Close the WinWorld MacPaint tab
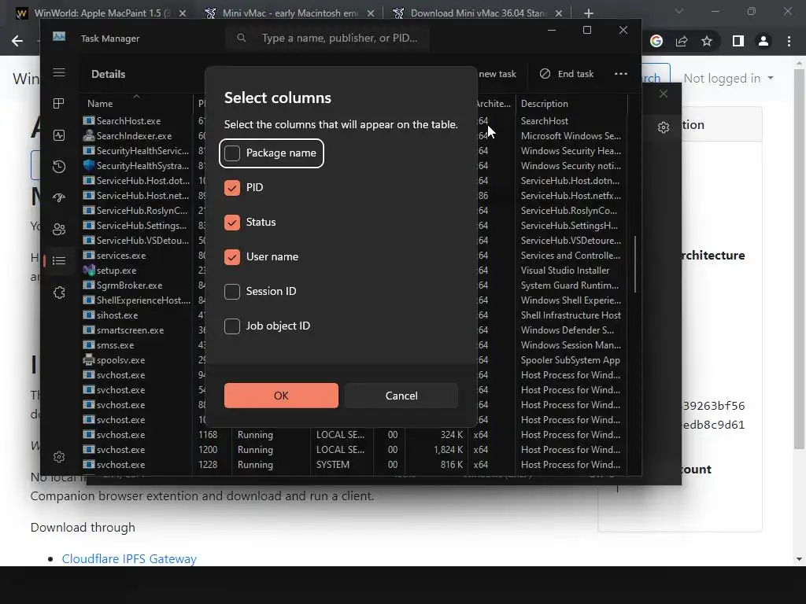This screenshot has height=604, width=806. (183, 13)
